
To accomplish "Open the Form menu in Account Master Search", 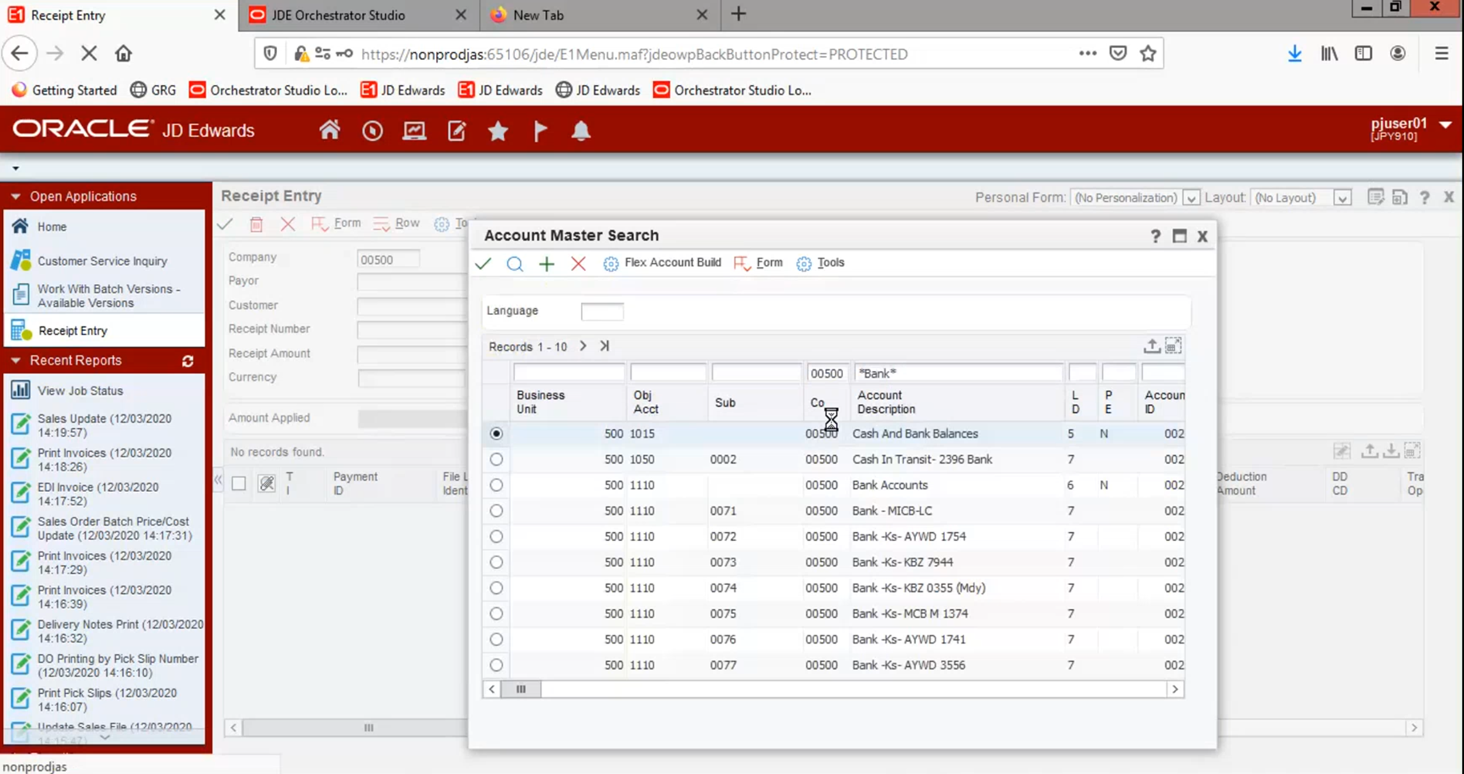I will [759, 263].
